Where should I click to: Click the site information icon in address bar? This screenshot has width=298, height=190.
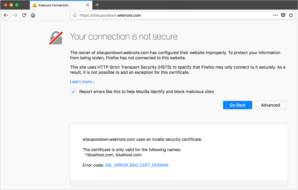pos(75,15)
